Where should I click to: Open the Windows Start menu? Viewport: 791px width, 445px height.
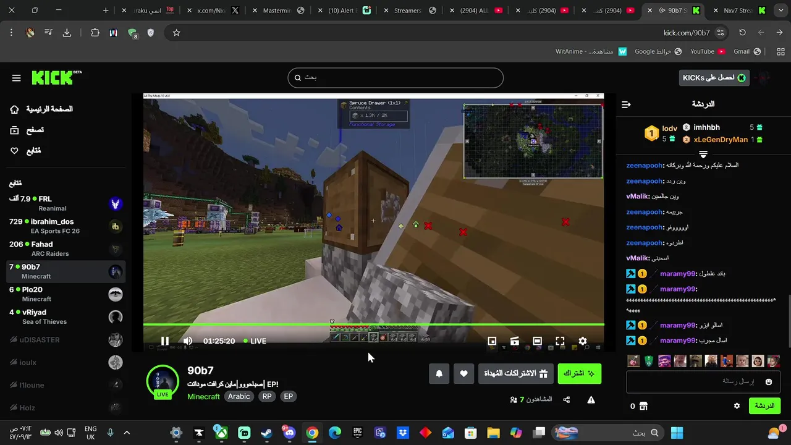click(677, 433)
